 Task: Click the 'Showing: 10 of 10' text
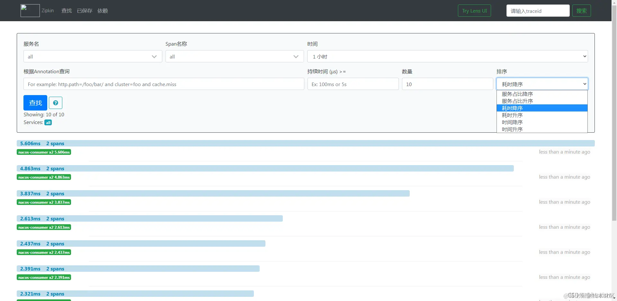[x=44, y=114]
